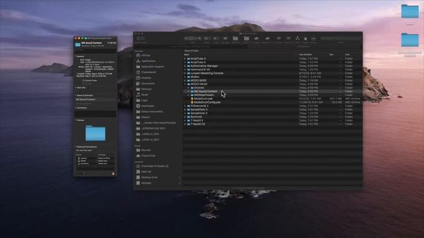Click the lock icon in Info window
424x238 pixels.
(x=113, y=173)
